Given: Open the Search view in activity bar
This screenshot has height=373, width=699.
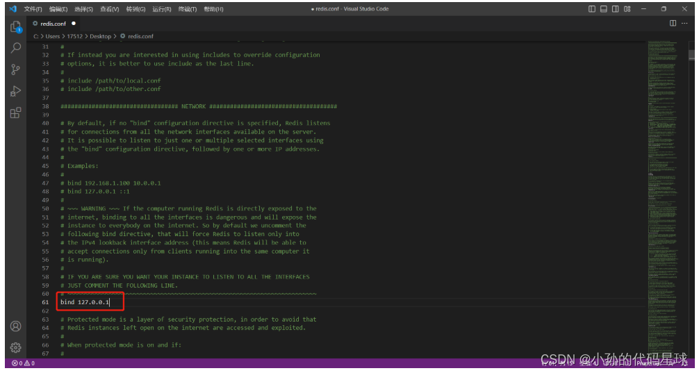Looking at the screenshot, I should [15, 47].
